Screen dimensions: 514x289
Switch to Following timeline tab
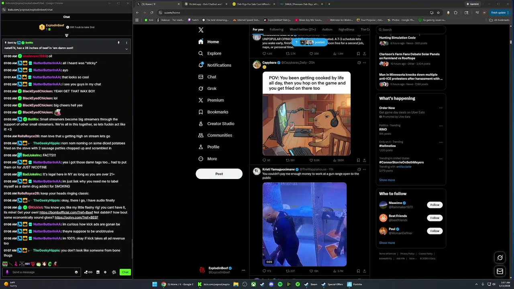pyautogui.click(x=276, y=29)
